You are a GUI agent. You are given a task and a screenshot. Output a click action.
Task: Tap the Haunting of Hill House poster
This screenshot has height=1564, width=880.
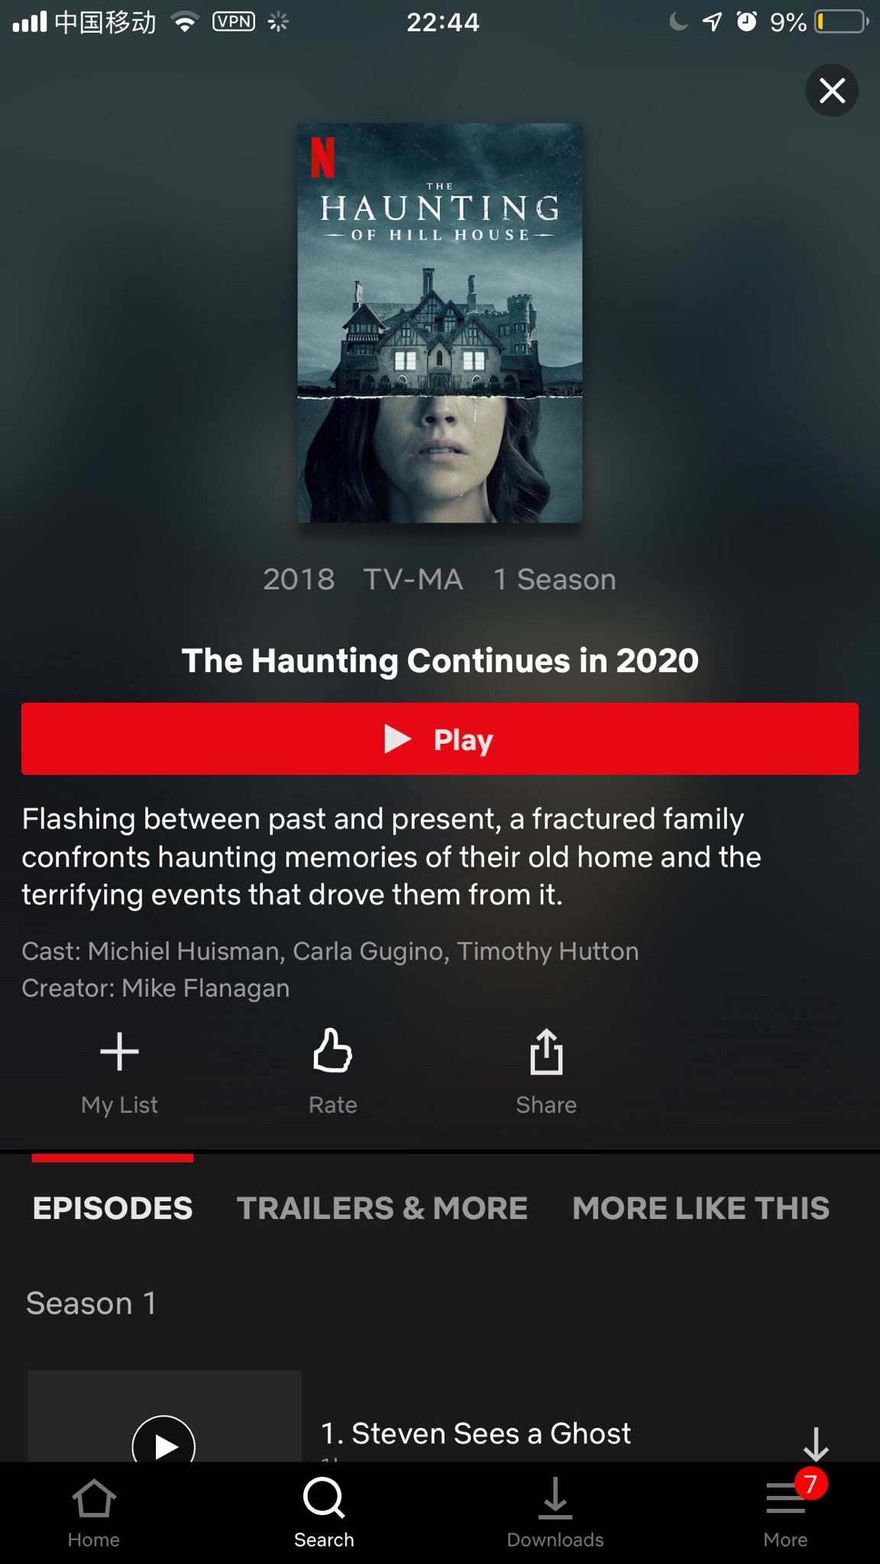click(440, 323)
